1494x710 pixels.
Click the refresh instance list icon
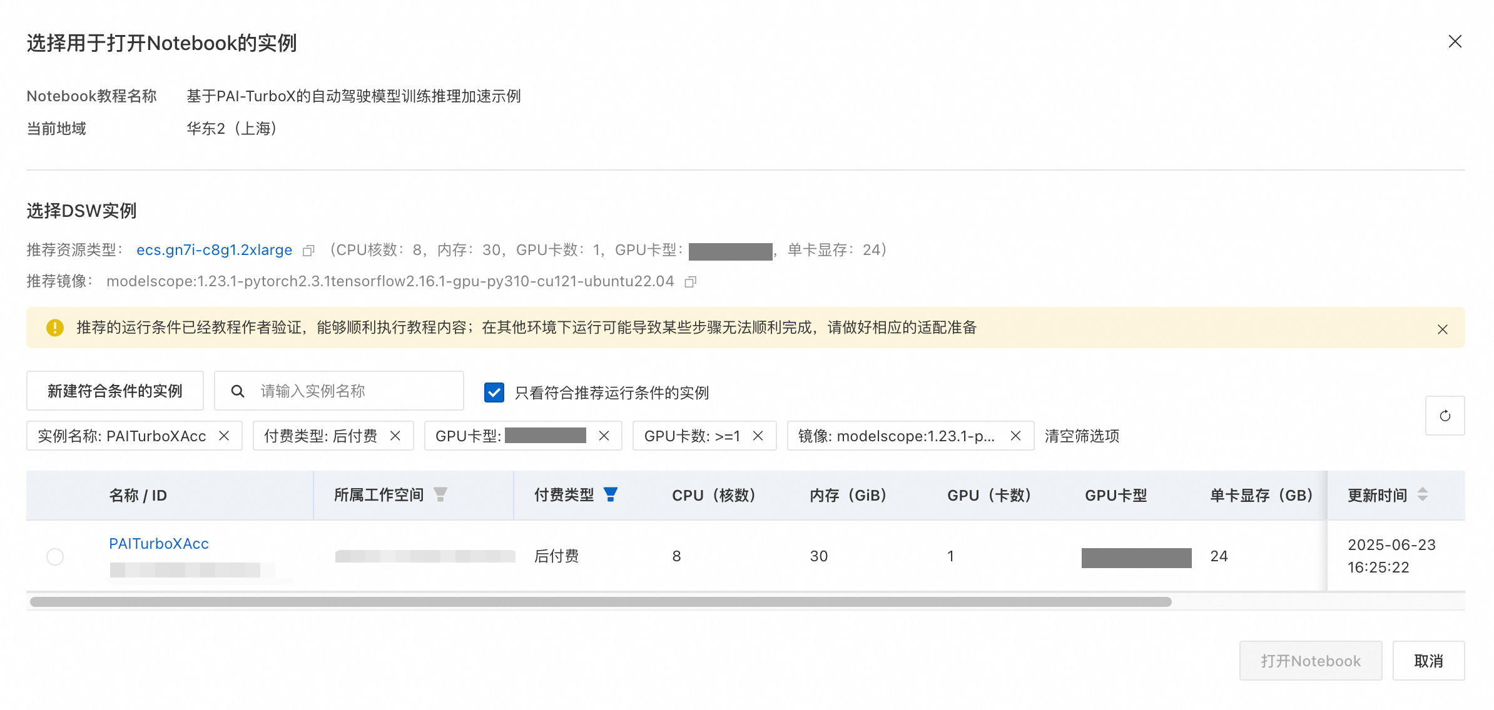point(1445,416)
